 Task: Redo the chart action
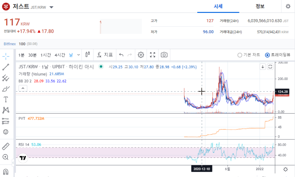130,55
